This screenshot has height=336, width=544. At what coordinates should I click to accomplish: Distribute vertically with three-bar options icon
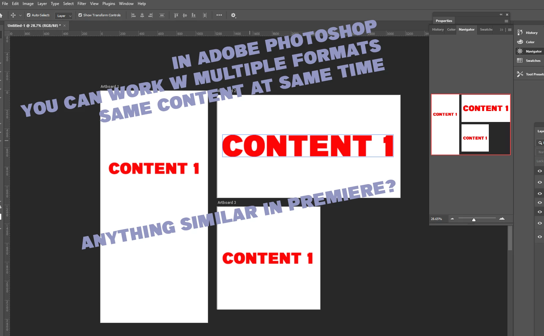pos(162,15)
